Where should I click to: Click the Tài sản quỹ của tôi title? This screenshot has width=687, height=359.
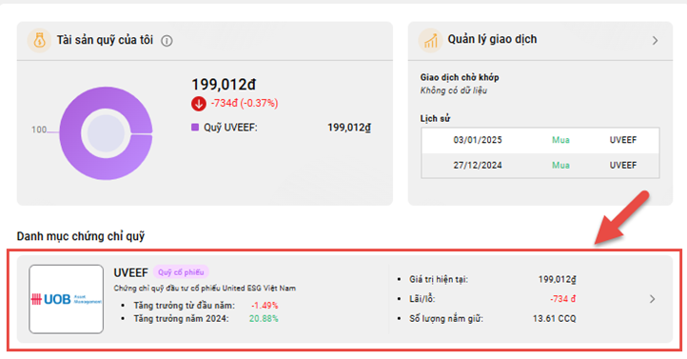pos(105,40)
